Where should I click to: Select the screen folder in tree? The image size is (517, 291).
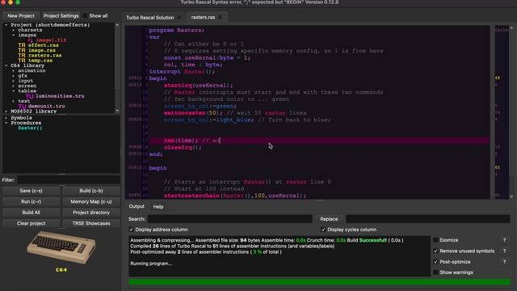point(27,86)
